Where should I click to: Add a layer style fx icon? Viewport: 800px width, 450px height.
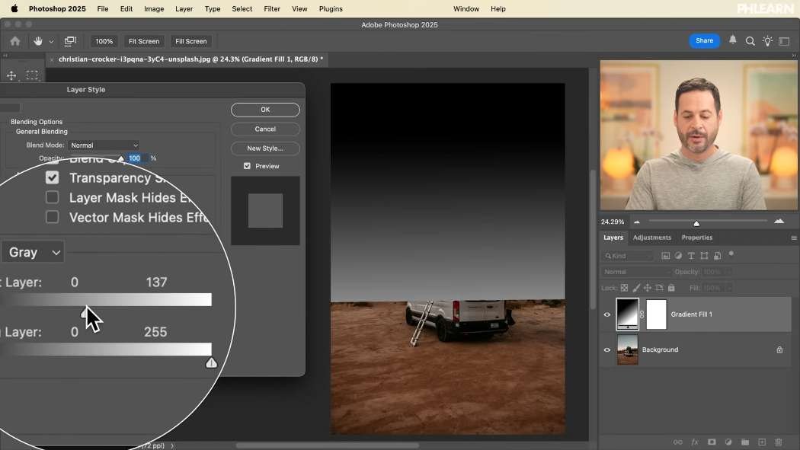point(694,442)
